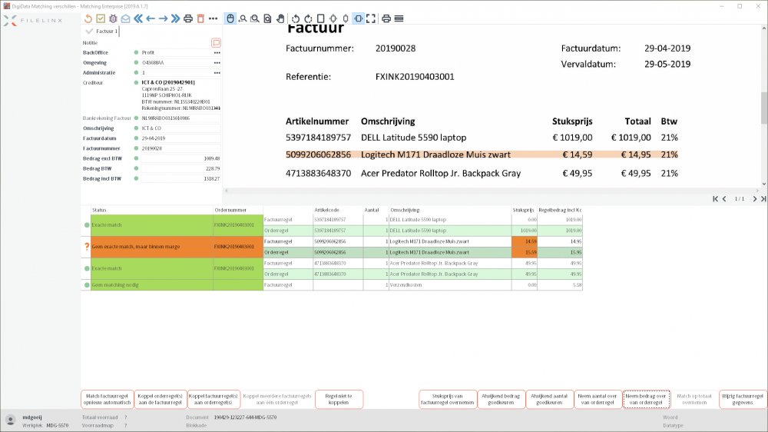The width and height of the screenshot is (768, 432).
Task: Click Koppel orderregel(s) aan de factuurregel
Action: pyautogui.click(x=161, y=399)
